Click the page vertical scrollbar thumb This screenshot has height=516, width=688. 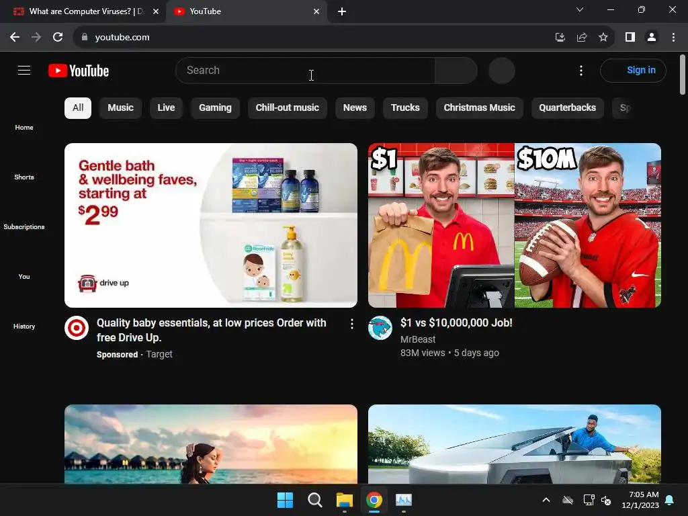pos(683,75)
